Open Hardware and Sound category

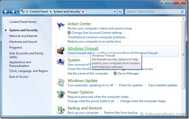point(23,42)
